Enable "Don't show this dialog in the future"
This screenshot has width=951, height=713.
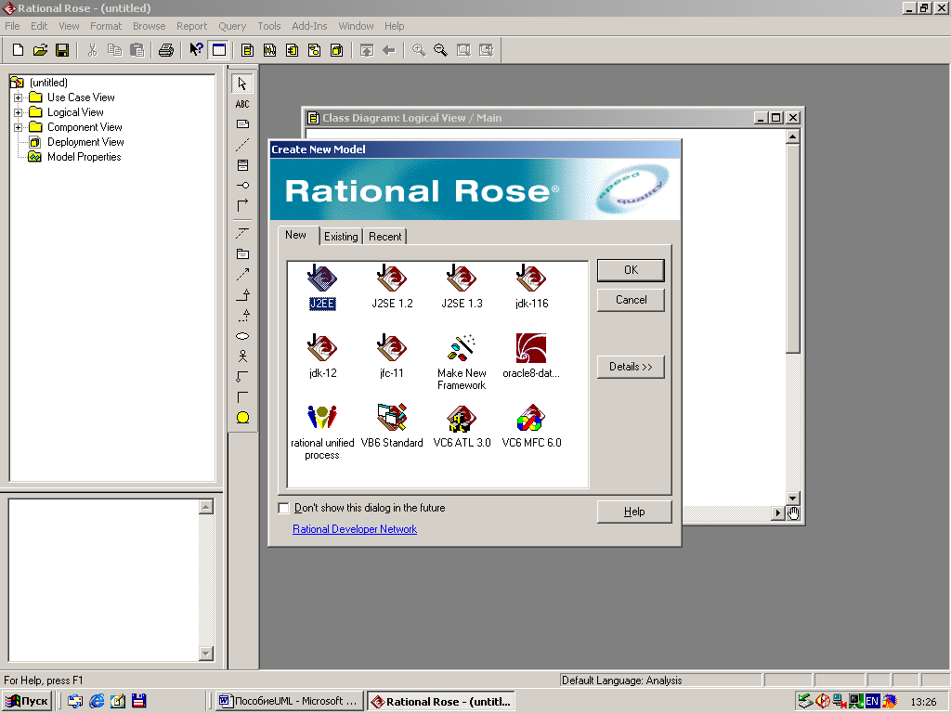[283, 508]
